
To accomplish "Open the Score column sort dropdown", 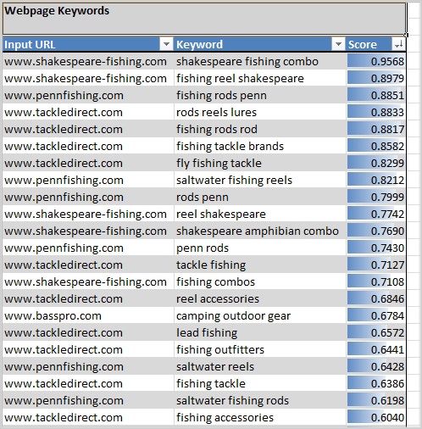I will 398,44.
